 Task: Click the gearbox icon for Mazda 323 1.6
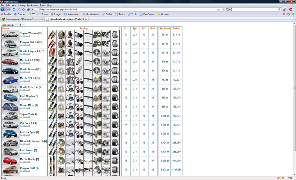(97, 80)
